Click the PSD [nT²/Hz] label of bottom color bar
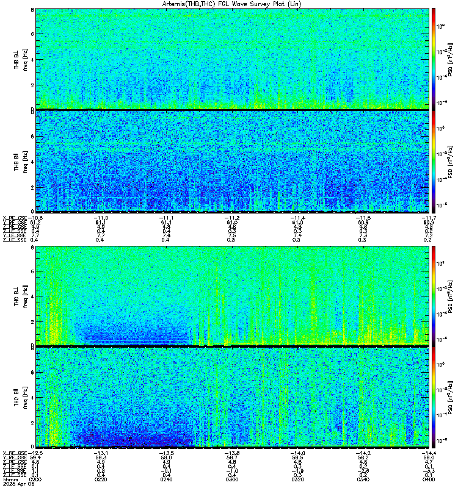This screenshot has width=458, height=488. coord(450,397)
